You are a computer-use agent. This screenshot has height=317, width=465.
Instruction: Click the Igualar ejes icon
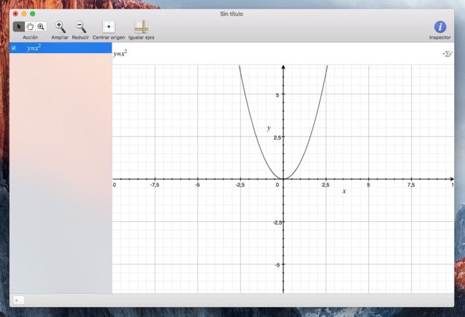(141, 26)
